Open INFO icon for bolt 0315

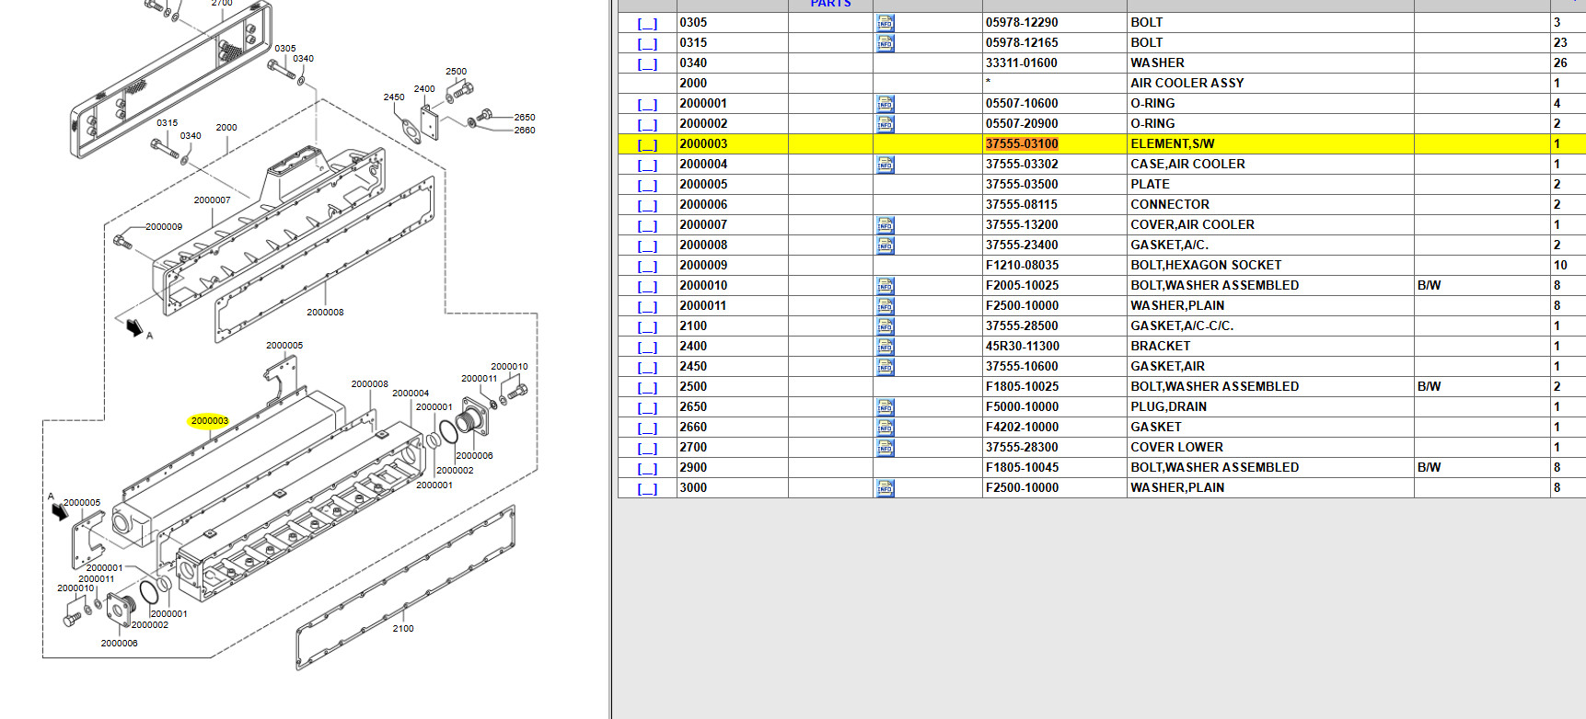[885, 43]
